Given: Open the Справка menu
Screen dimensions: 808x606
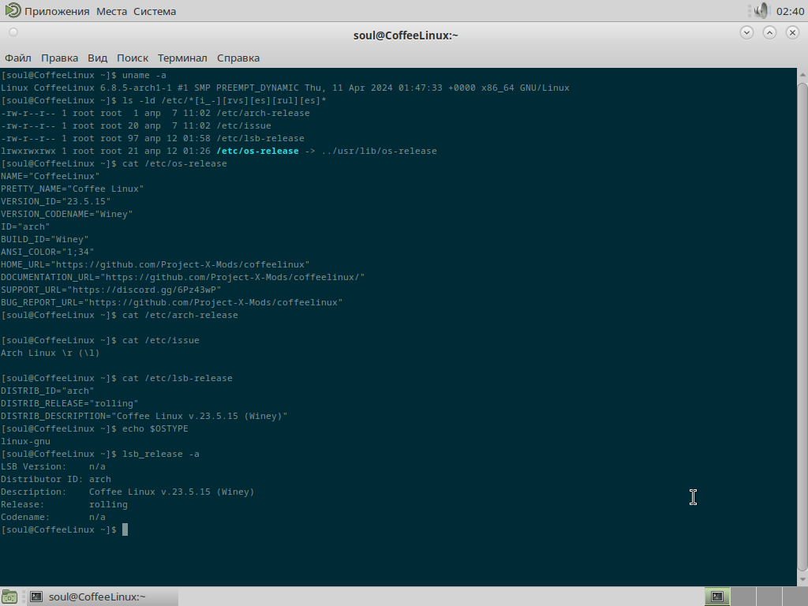Looking at the screenshot, I should click(238, 58).
